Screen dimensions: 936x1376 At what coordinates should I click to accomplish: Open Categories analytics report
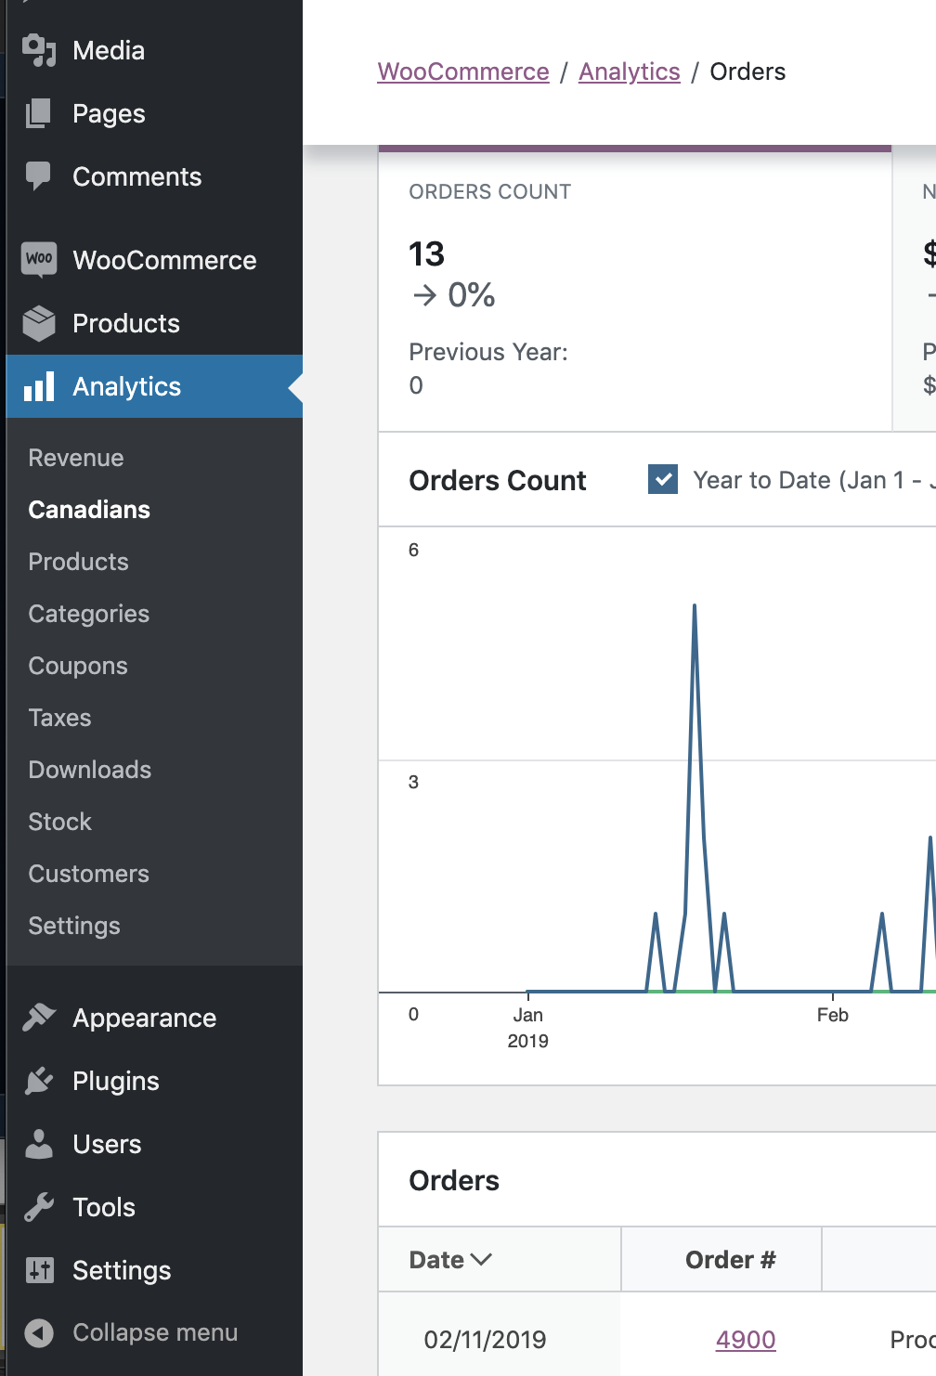(89, 614)
